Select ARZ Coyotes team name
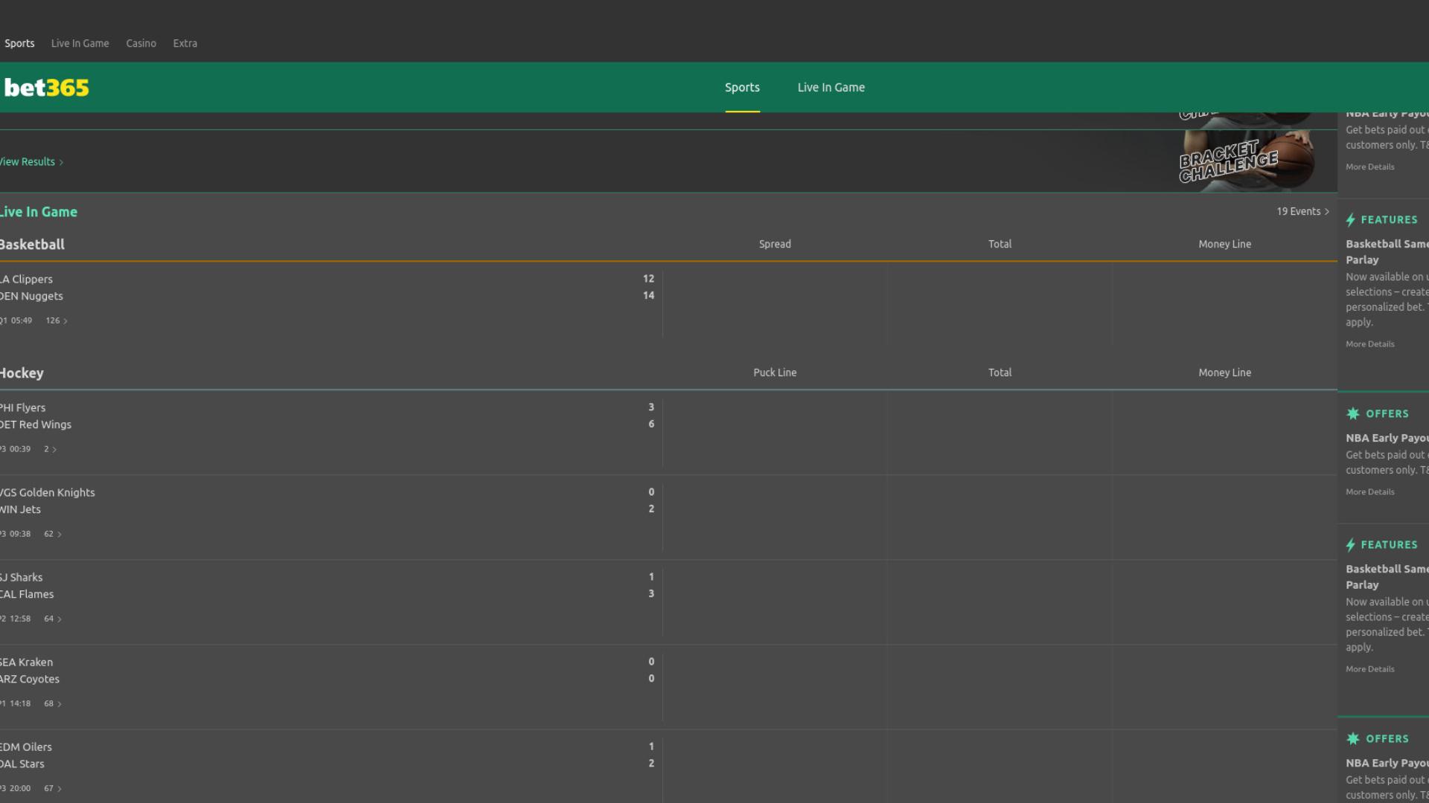 (30, 680)
